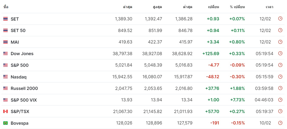Open the S&P 500 index link
The width and height of the screenshot is (287, 129).
click(19, 65)
